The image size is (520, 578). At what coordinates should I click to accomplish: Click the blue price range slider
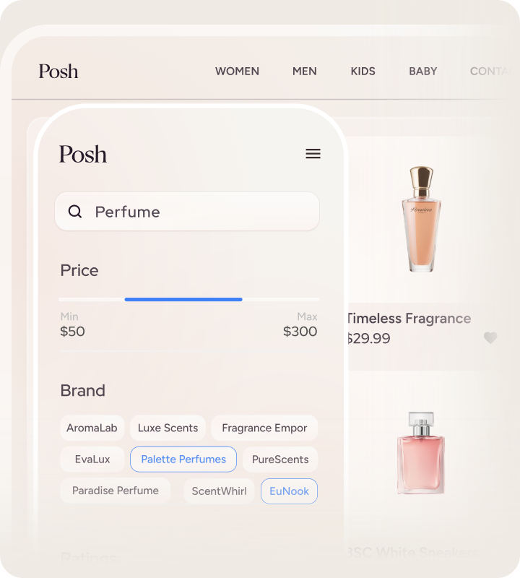183,299
